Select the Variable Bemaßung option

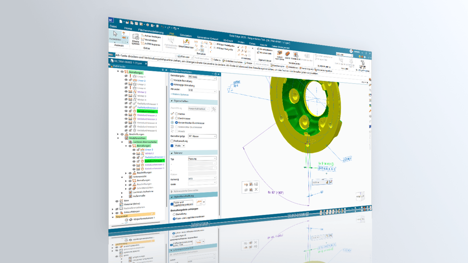point(172,80)
